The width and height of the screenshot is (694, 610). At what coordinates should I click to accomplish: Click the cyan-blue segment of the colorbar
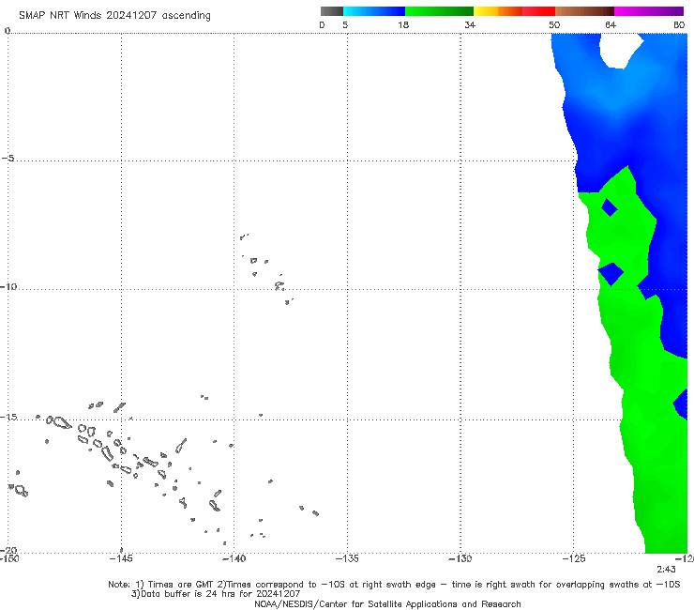coord(374,11)
